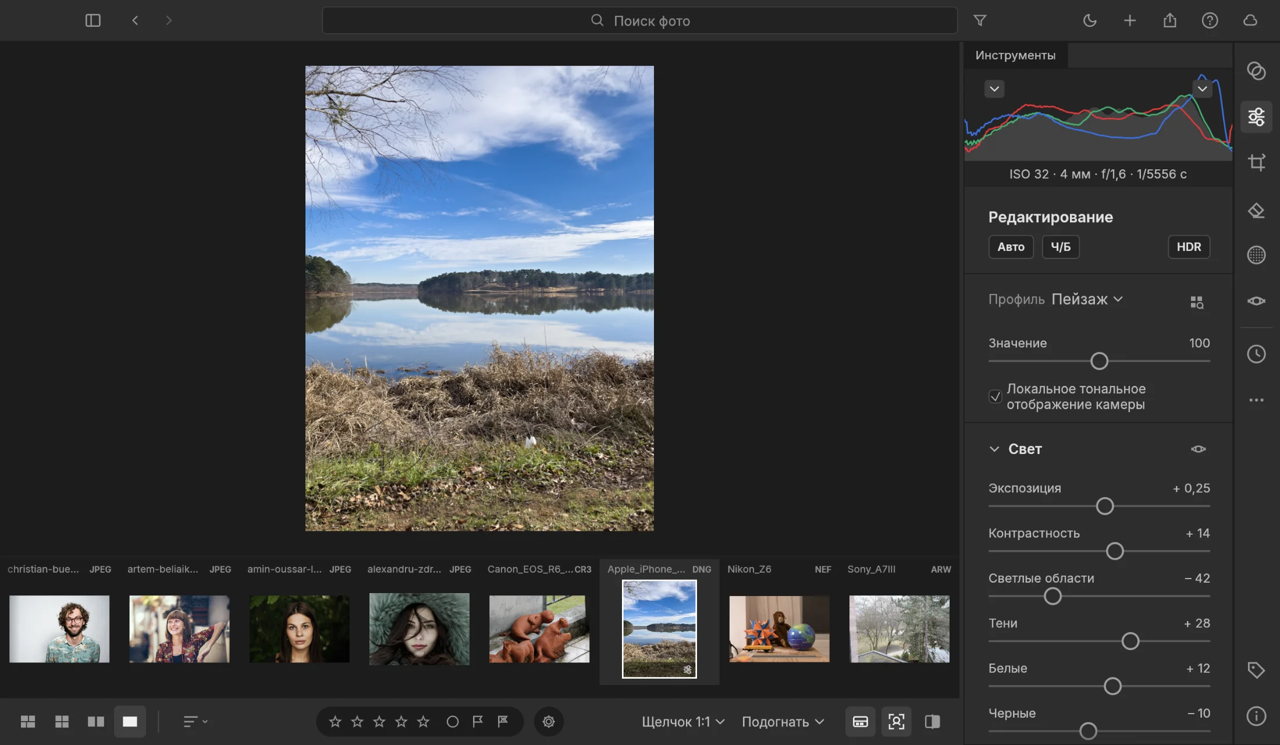The width and height of the screenshot is (1280, 745).
Task: Open the keywords tag icon
Action: [x=1256, y=670]
